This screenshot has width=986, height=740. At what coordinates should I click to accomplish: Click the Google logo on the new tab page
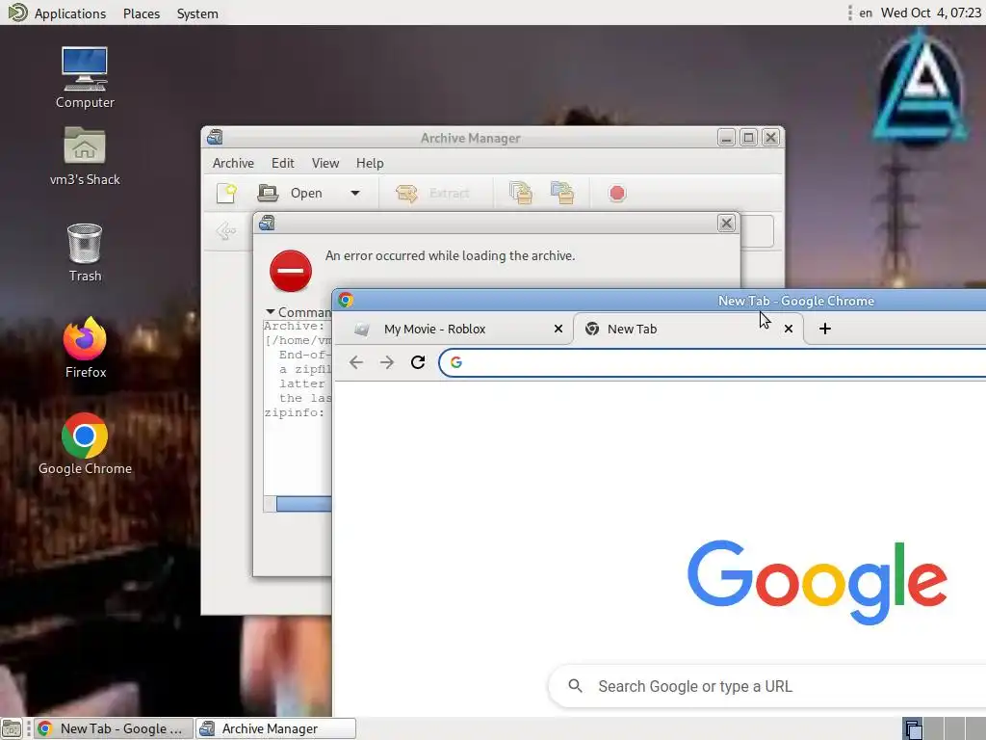pos(817,582)
